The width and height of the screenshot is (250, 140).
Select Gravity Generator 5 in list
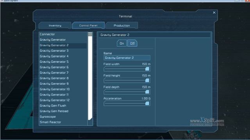[63, 61]
